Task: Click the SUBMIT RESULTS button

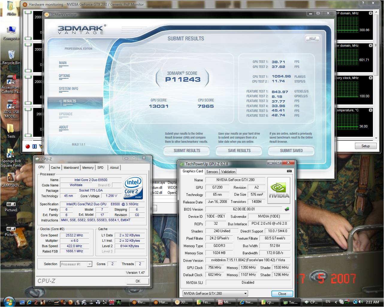Action: (187, 151)
